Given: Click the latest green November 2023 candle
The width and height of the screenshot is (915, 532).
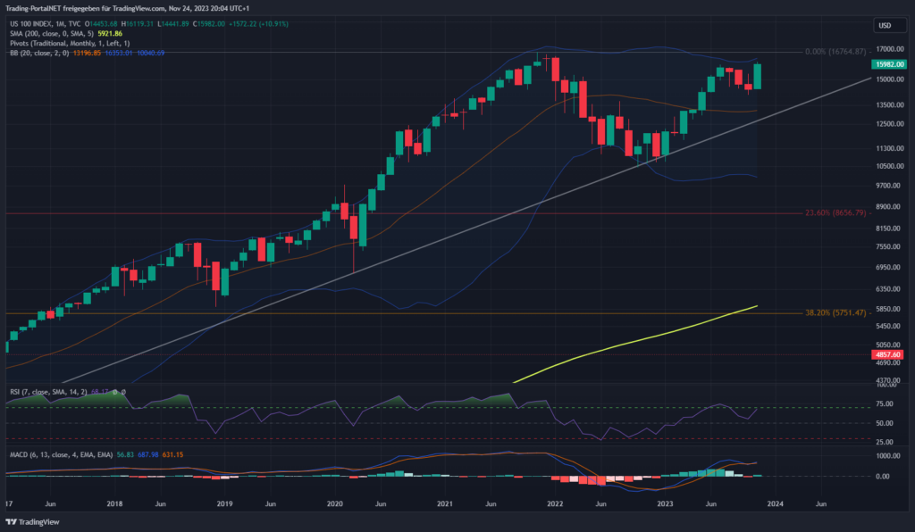Looking at the screenshot, I should (758, 77).
